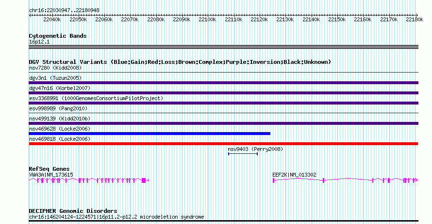Screen dimensions: 432x224
Task: Select the VWA3A|NM_173615 gene label
Action: click(x=51, y=175)
